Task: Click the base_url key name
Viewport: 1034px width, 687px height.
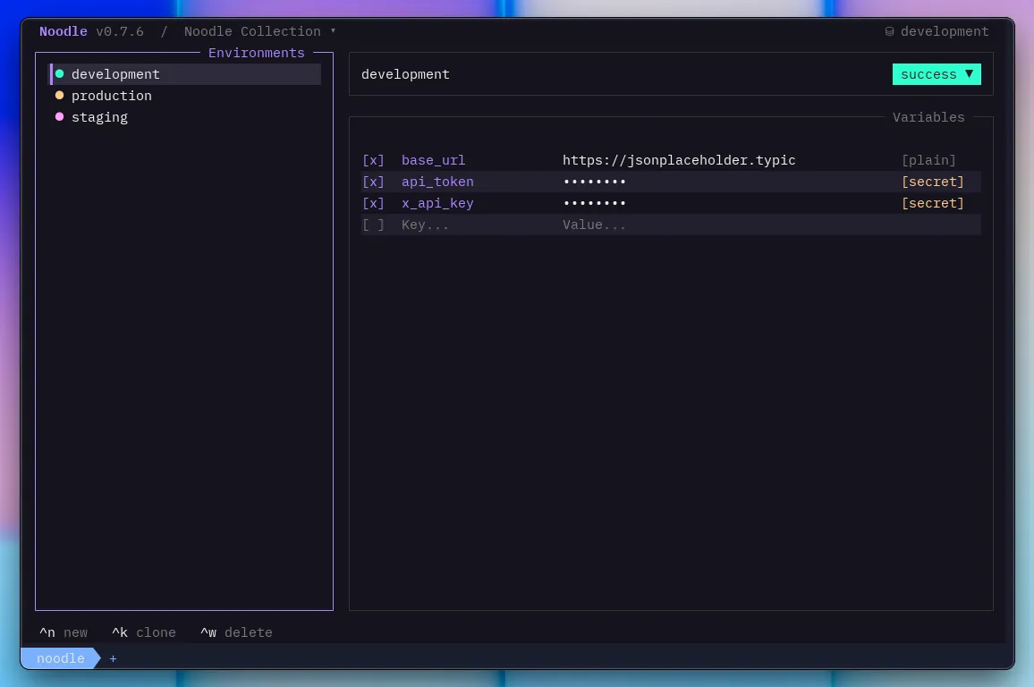Action: click(x=433, y=160)
